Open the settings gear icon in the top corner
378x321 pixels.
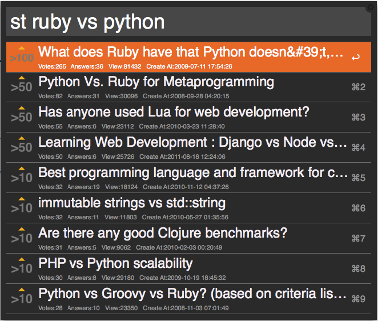click(x=371, y=7)
